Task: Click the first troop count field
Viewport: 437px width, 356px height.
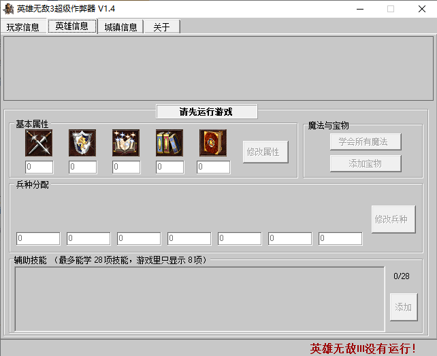Action: (38, 238)
